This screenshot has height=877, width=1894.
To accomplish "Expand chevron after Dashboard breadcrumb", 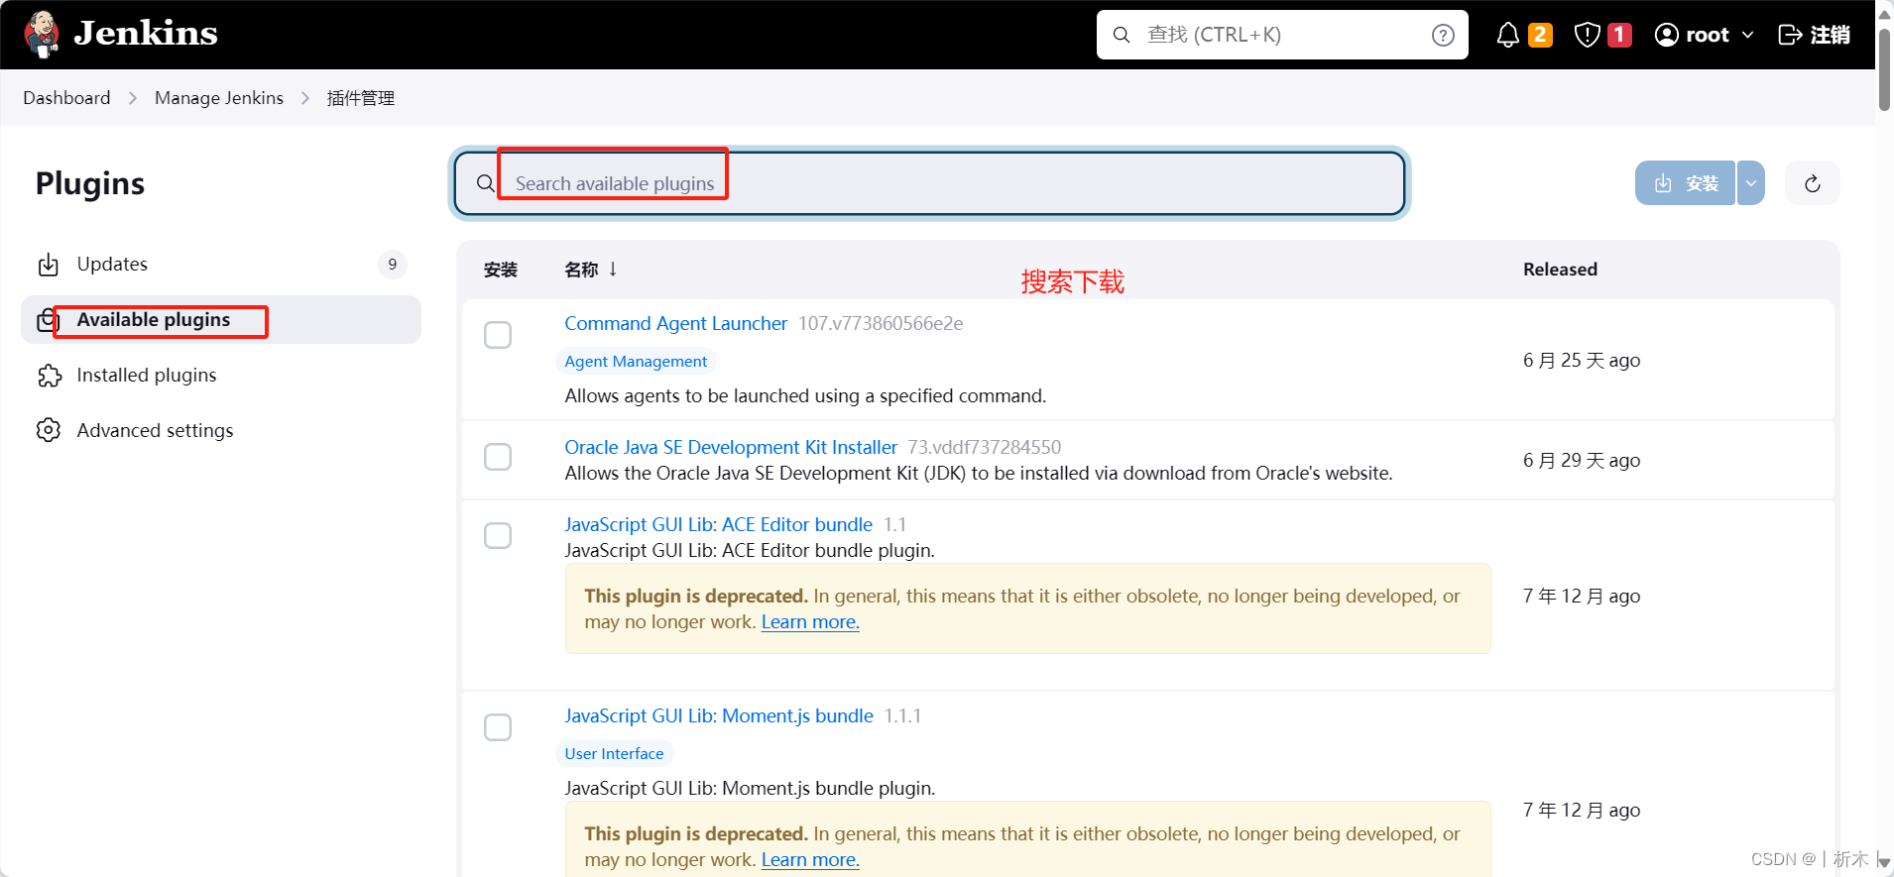I will click(x=133, y=98).
